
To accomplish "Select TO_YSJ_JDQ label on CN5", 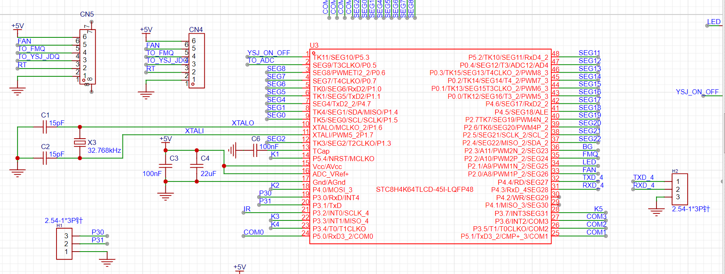I will click(39, 56).
